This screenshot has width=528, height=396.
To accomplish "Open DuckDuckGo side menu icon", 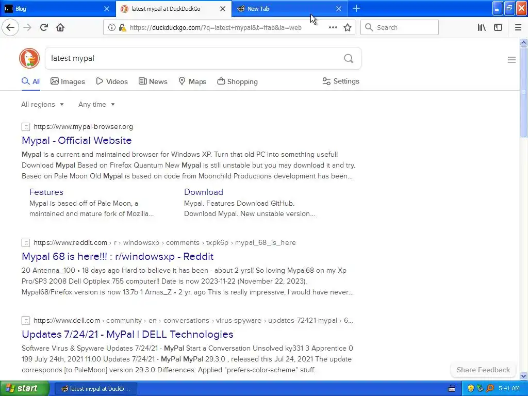I will coord(511,60).
